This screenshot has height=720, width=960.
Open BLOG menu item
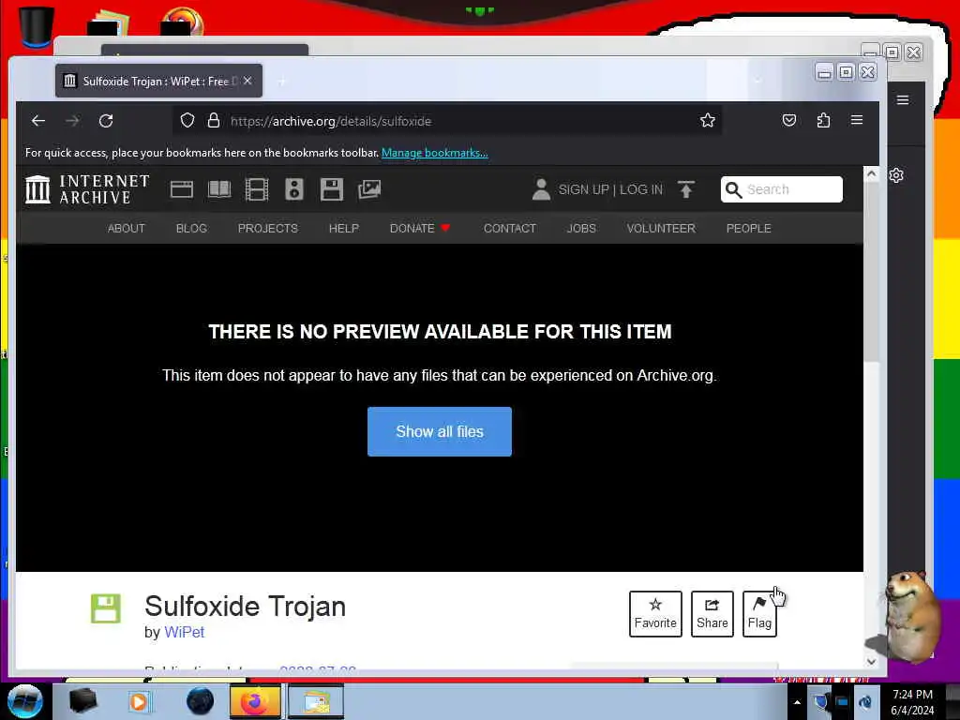click(191, 229)
